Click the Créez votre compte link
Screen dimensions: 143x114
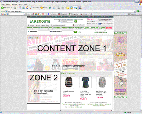tap(100, 32)
